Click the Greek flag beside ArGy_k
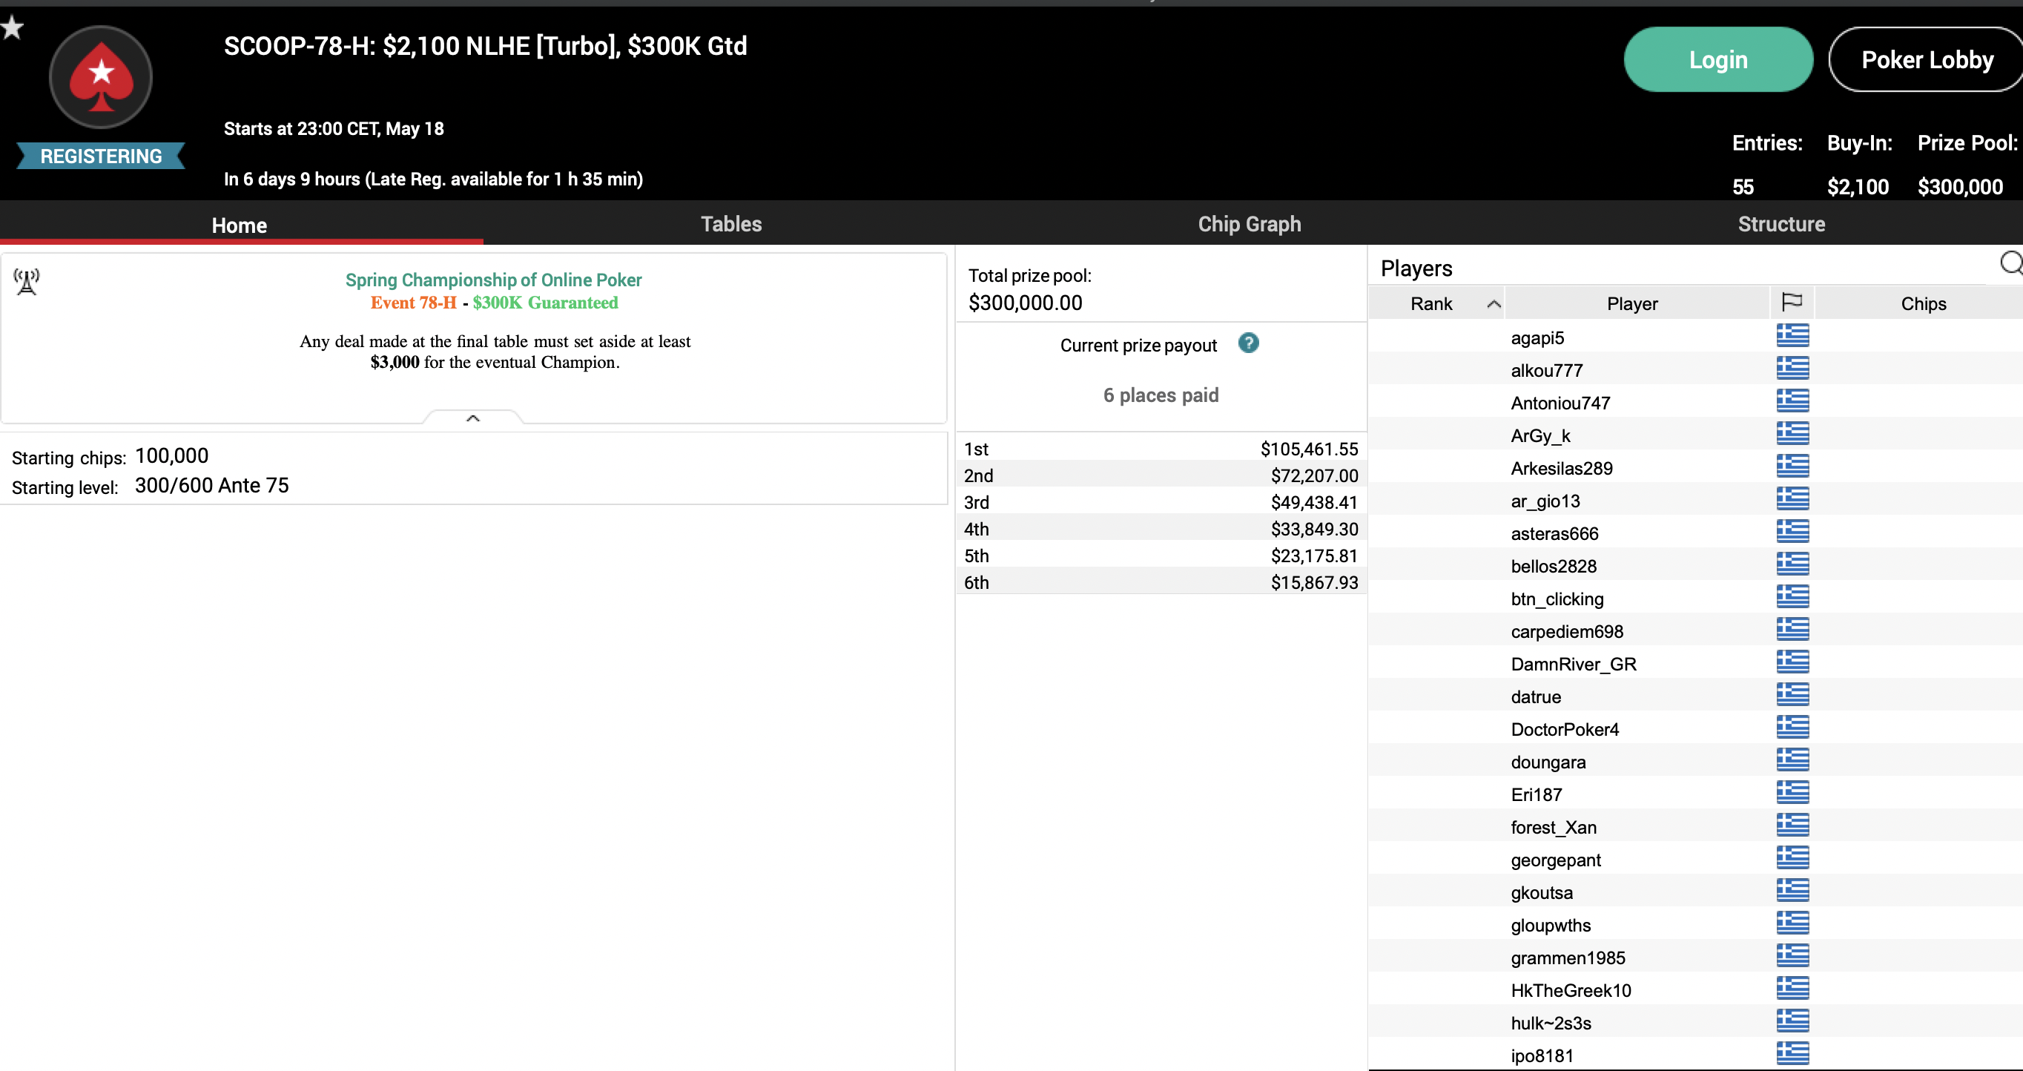This screenshot has width=2023, height=1071. (x=1792, y=433)
